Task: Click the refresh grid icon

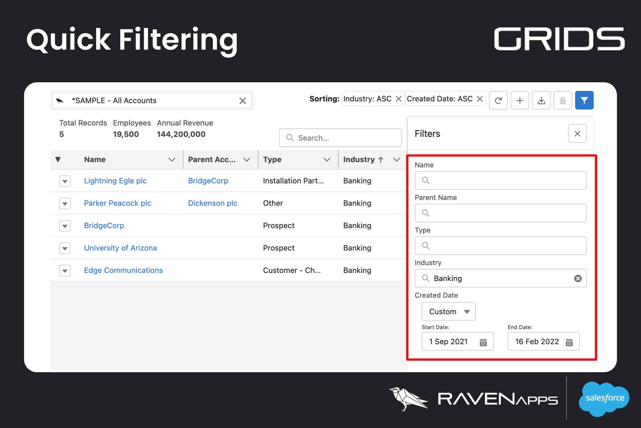Action: (x=498, y=100)
